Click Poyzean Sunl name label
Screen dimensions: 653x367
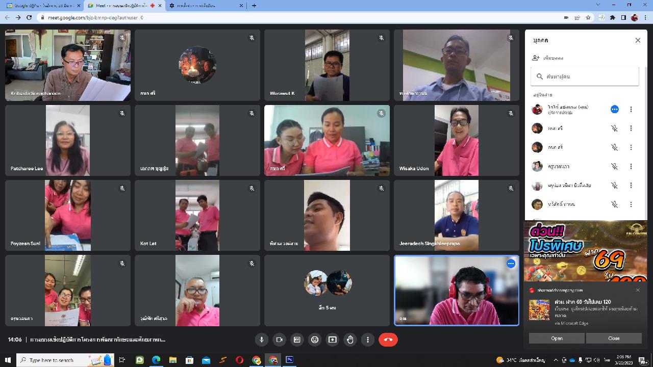point(26,244)
